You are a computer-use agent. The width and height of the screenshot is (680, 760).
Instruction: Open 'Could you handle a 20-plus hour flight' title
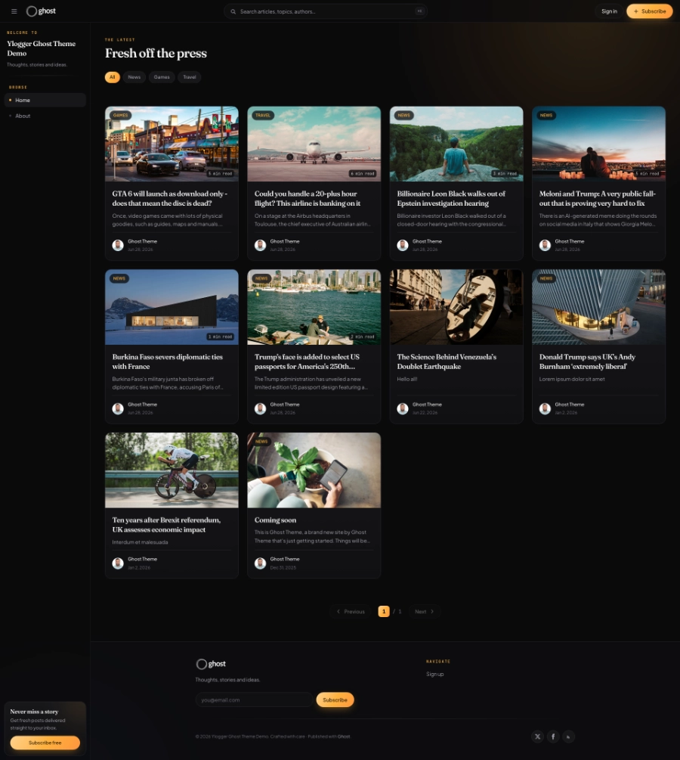308,198
